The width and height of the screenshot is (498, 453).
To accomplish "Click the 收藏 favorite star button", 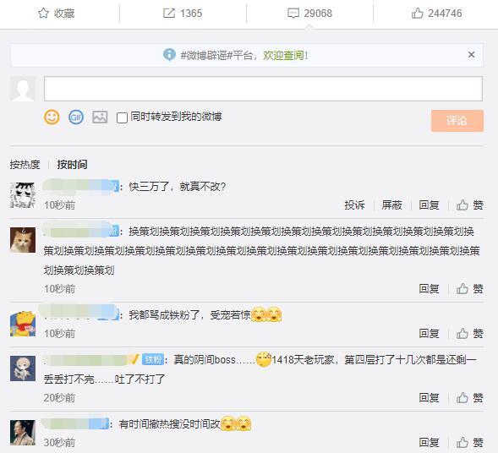I will [x=56, y=14].
